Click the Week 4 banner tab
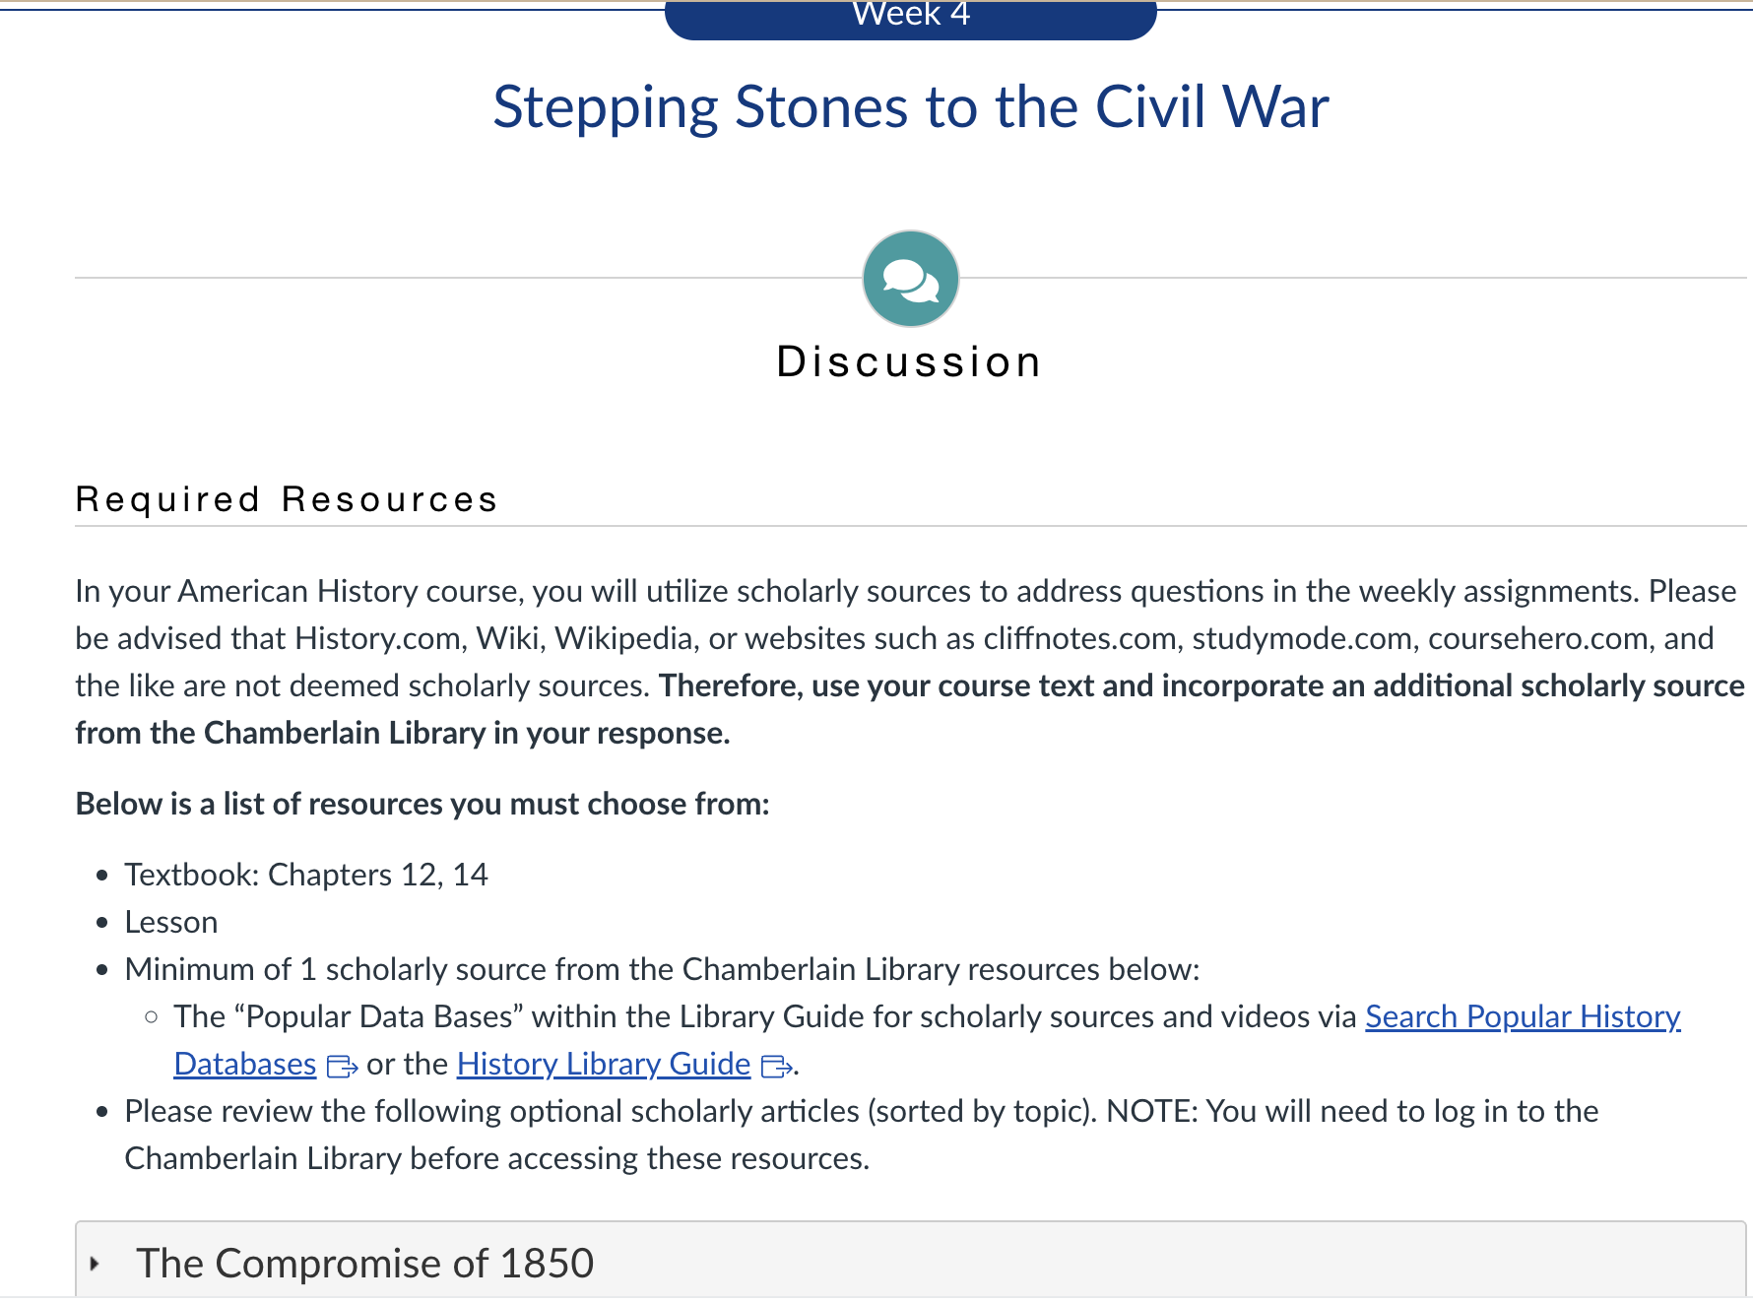1753x1304 pixels. coord(910,17)
